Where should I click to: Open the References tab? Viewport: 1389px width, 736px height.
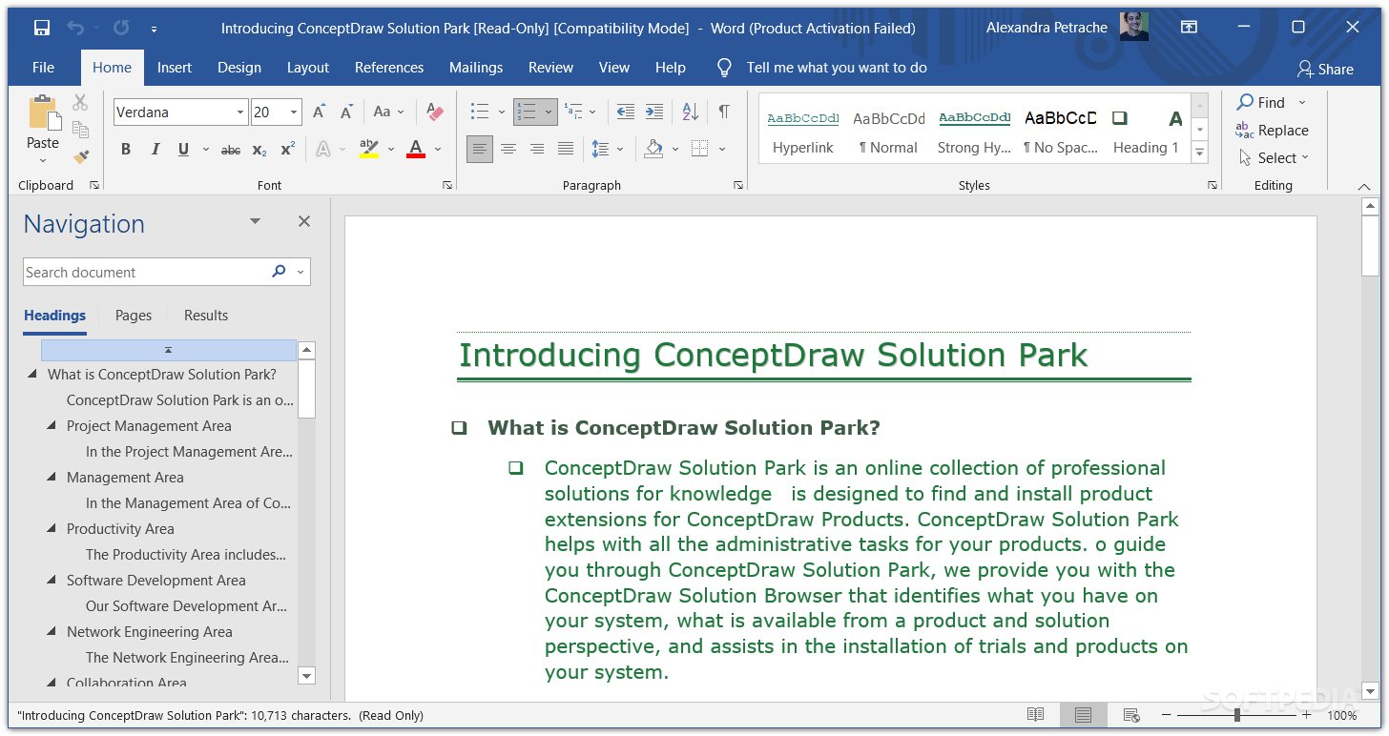click(x=389, y=68)
